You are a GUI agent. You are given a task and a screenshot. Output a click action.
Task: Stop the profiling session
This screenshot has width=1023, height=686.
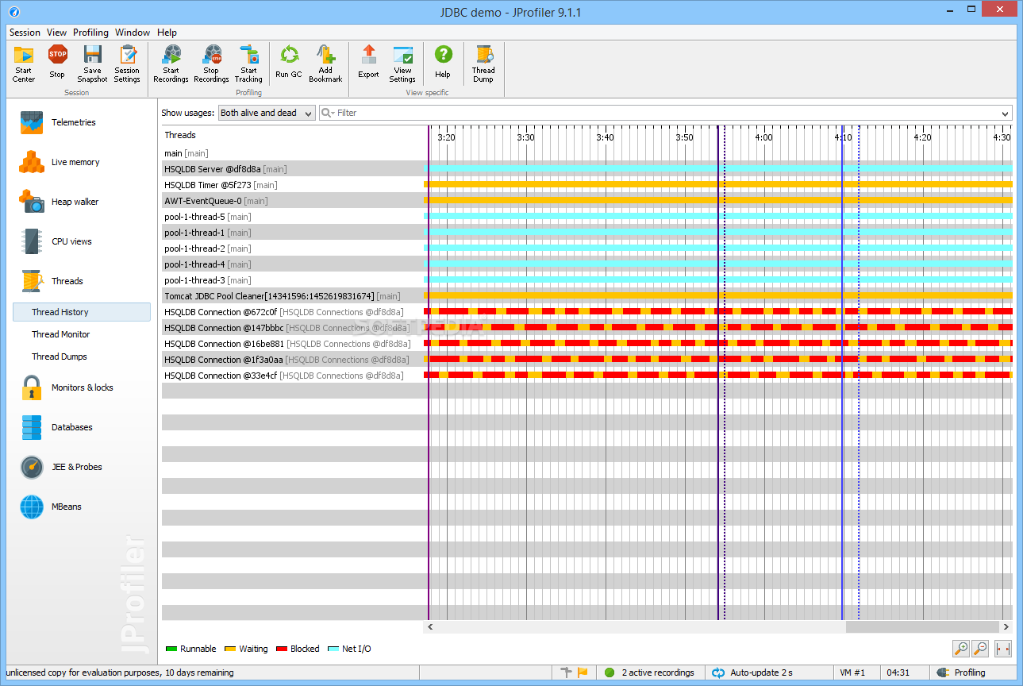(57, 64)
